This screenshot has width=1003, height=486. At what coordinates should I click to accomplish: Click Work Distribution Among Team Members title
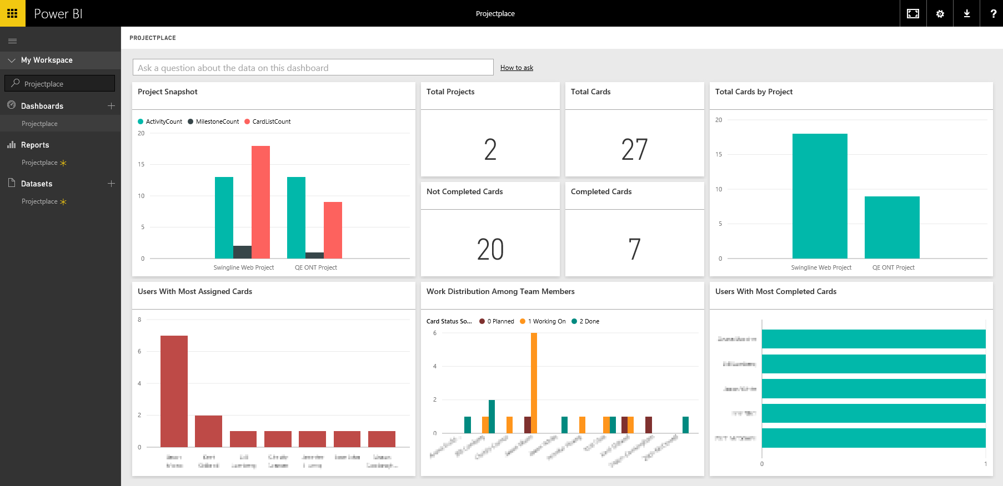500,291
